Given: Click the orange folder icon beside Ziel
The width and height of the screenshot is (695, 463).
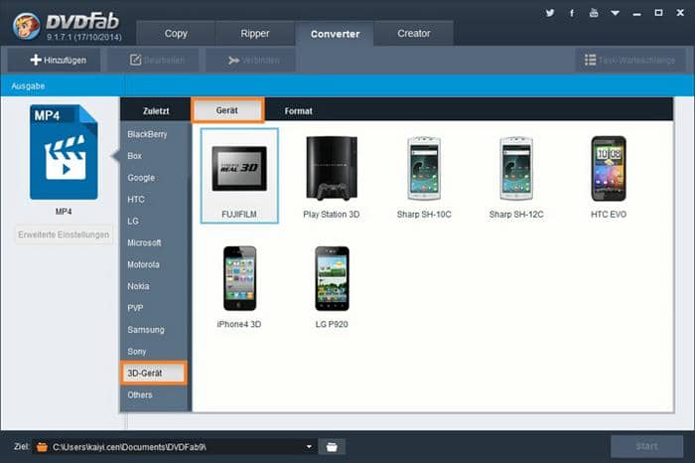Looking at the screenshot, I should click(x=42, y=446).
